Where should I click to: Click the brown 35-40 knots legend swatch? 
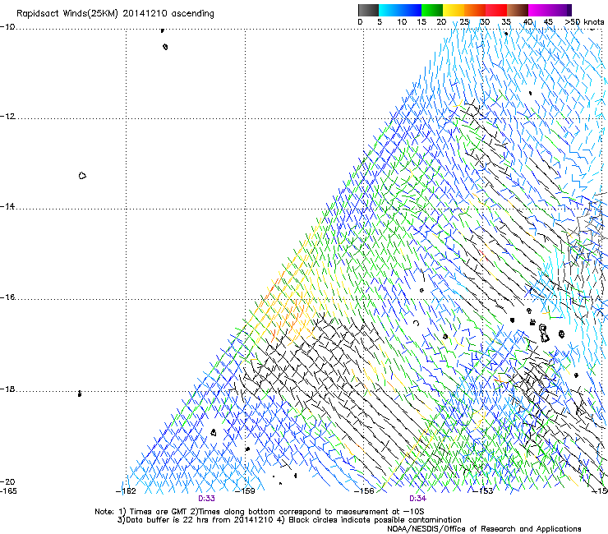tap(518, 10)
